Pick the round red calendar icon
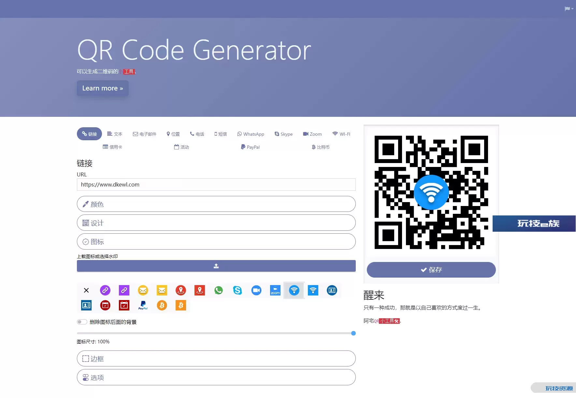This screenshot has height=398, width=576. tap(105, 305)
